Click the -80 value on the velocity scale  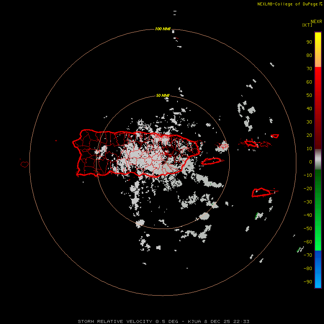coord(308,269)
